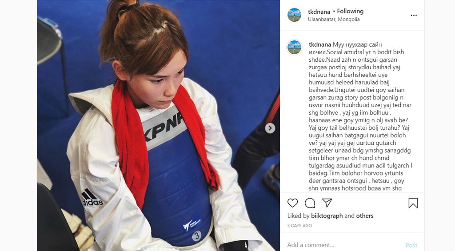Like the post with heart icon

(x=292, y=203)
